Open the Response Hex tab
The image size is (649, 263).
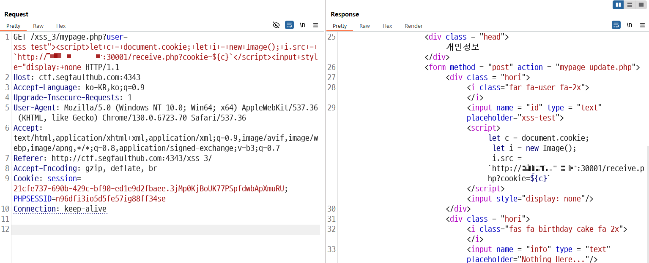[387, 26]
